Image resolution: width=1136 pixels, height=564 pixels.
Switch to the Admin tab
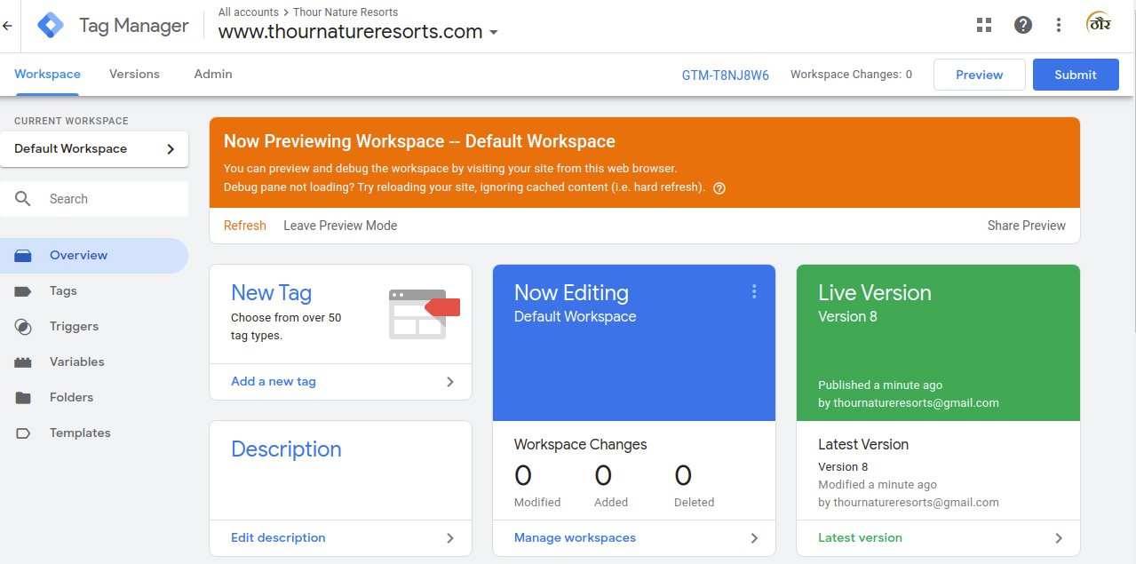(213, 75)
